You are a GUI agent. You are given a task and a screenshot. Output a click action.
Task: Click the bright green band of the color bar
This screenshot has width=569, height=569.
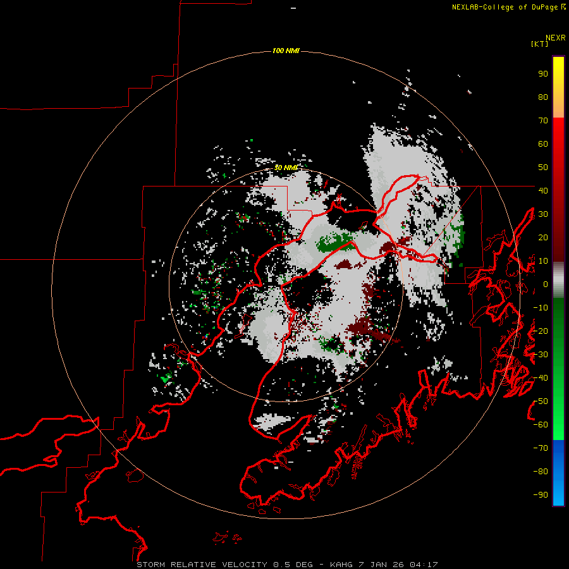pos(558,417)
